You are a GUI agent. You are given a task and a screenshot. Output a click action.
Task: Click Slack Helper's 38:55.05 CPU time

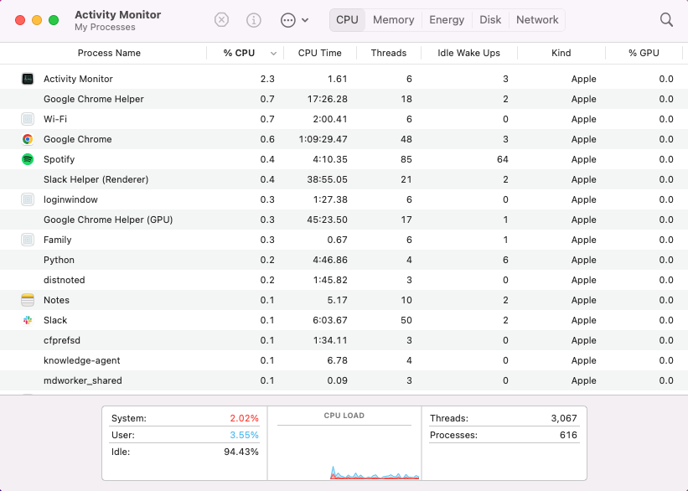pyautogui.click(x=327, y=179)
